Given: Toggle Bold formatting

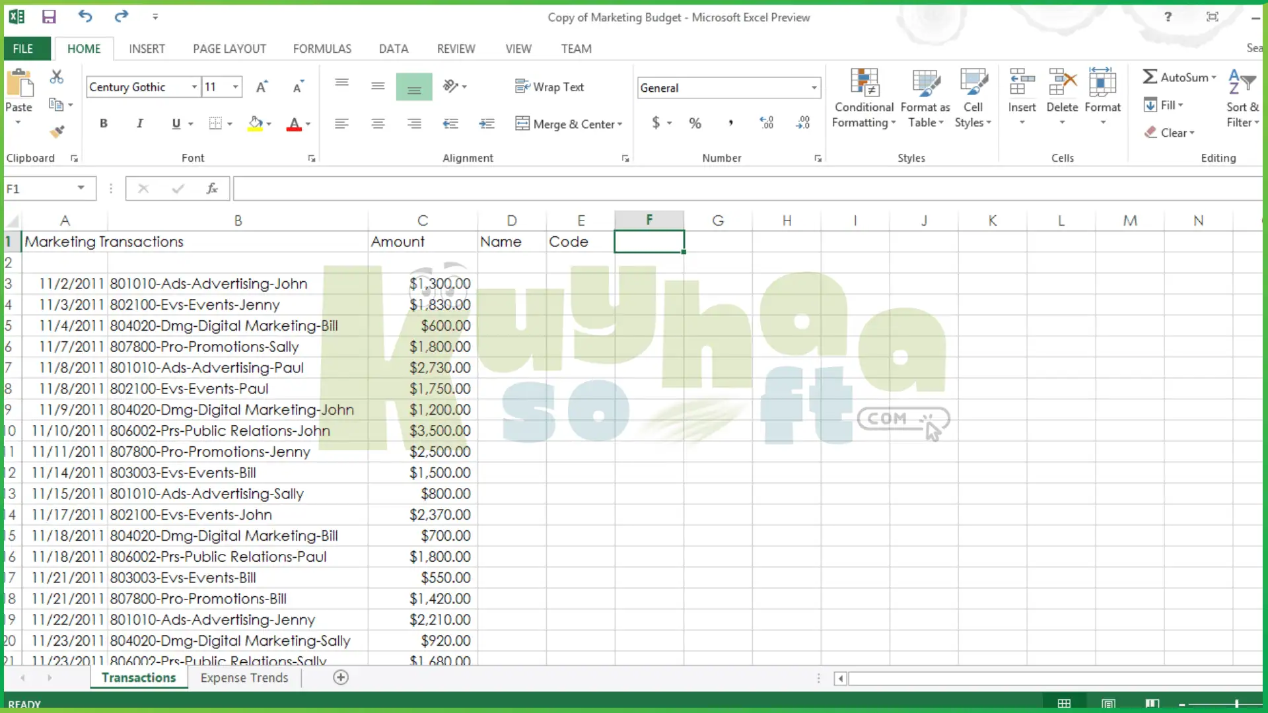Looking at the screenshot, I should (x=104, y=123).
